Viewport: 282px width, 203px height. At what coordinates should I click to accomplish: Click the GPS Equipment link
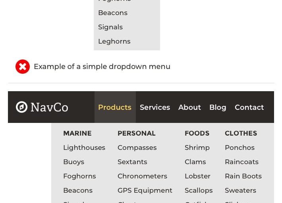coord(145,190)
